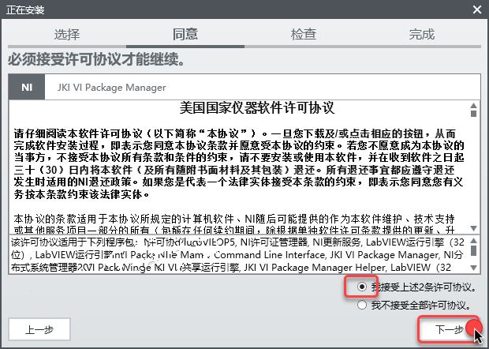Click the package list scrollbar thumb
489x349 pixels.
click(474, 250)
